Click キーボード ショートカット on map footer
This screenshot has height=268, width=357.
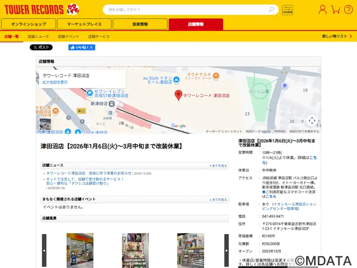(x=224, y=131)
